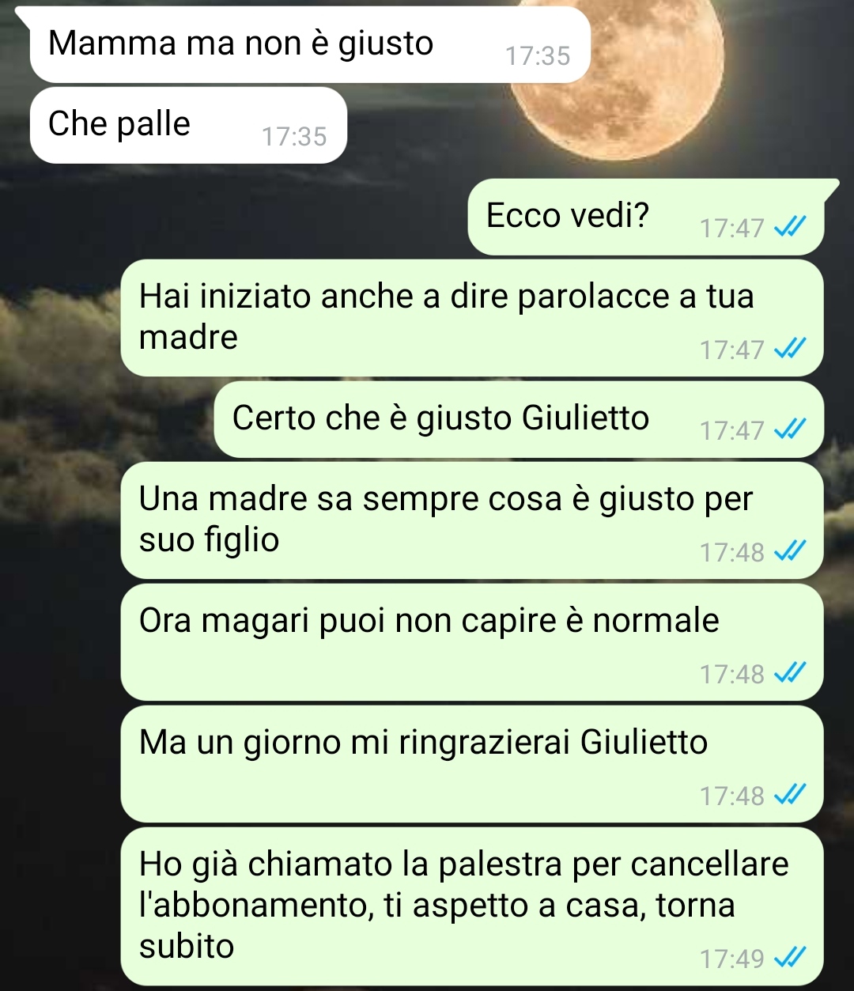Tap the 17:35 timestamp on "Che palle"

(294, 137)
